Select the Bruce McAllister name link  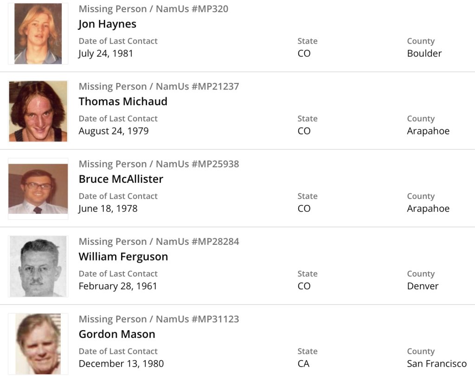121,178
